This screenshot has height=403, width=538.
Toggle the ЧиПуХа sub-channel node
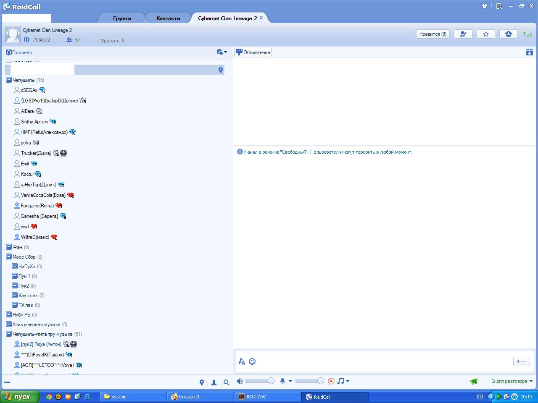[15, 266]
